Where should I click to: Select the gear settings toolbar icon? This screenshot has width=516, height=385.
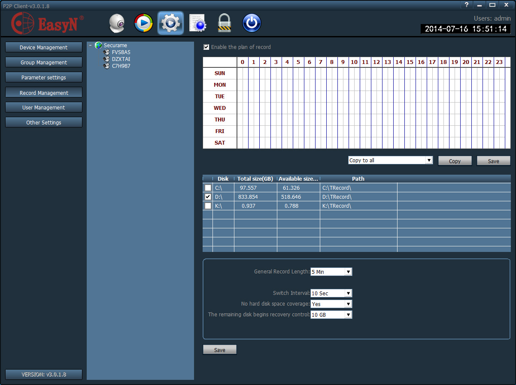click(x=170, y=23)
